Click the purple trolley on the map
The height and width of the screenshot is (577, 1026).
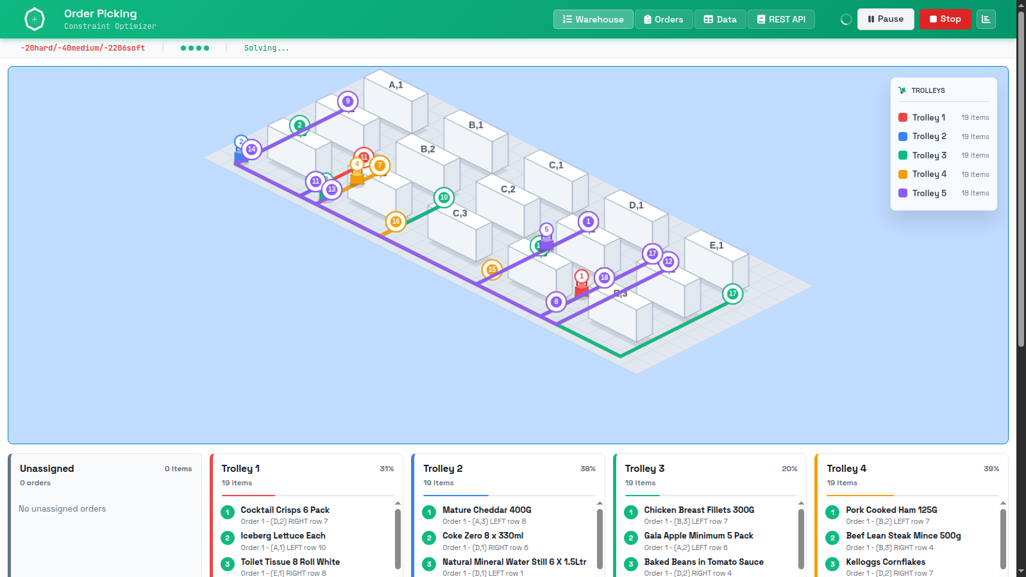(546, 244)
